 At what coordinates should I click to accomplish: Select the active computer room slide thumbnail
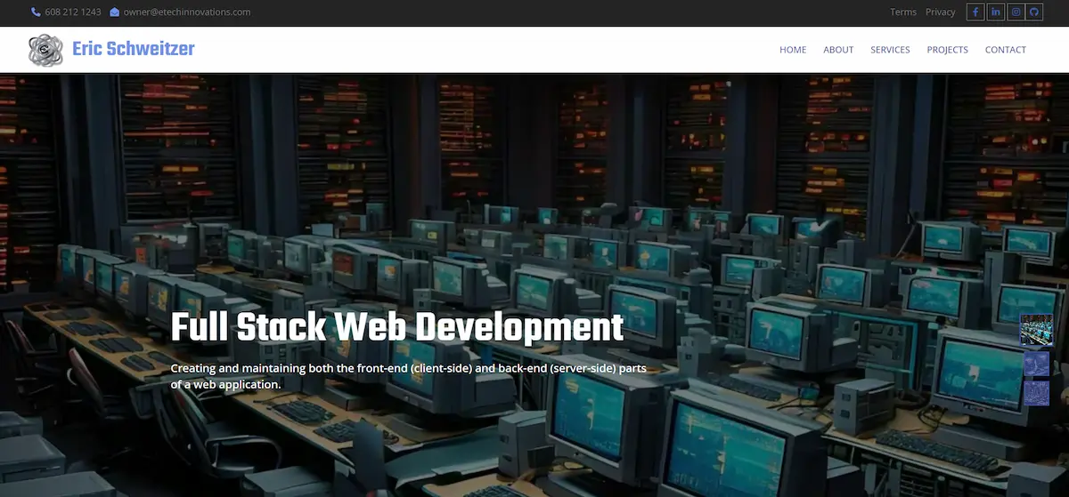tap(1036, 330)
